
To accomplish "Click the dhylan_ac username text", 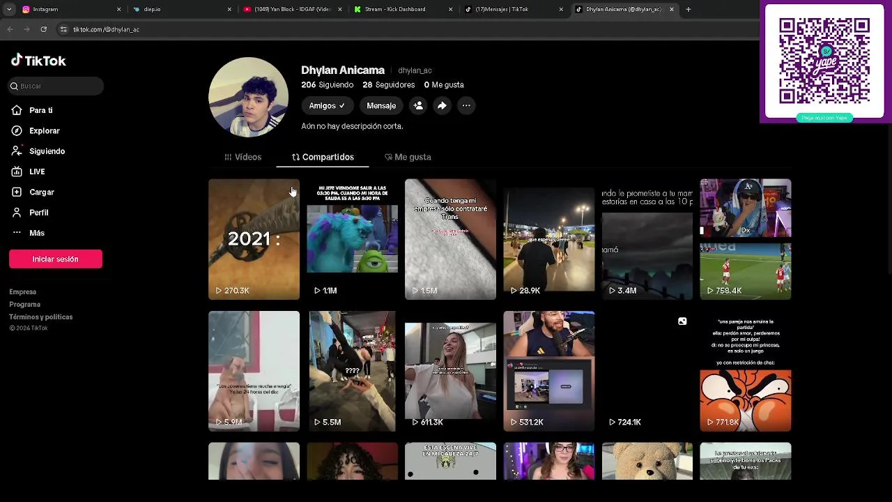I will (x=415, y=70).
